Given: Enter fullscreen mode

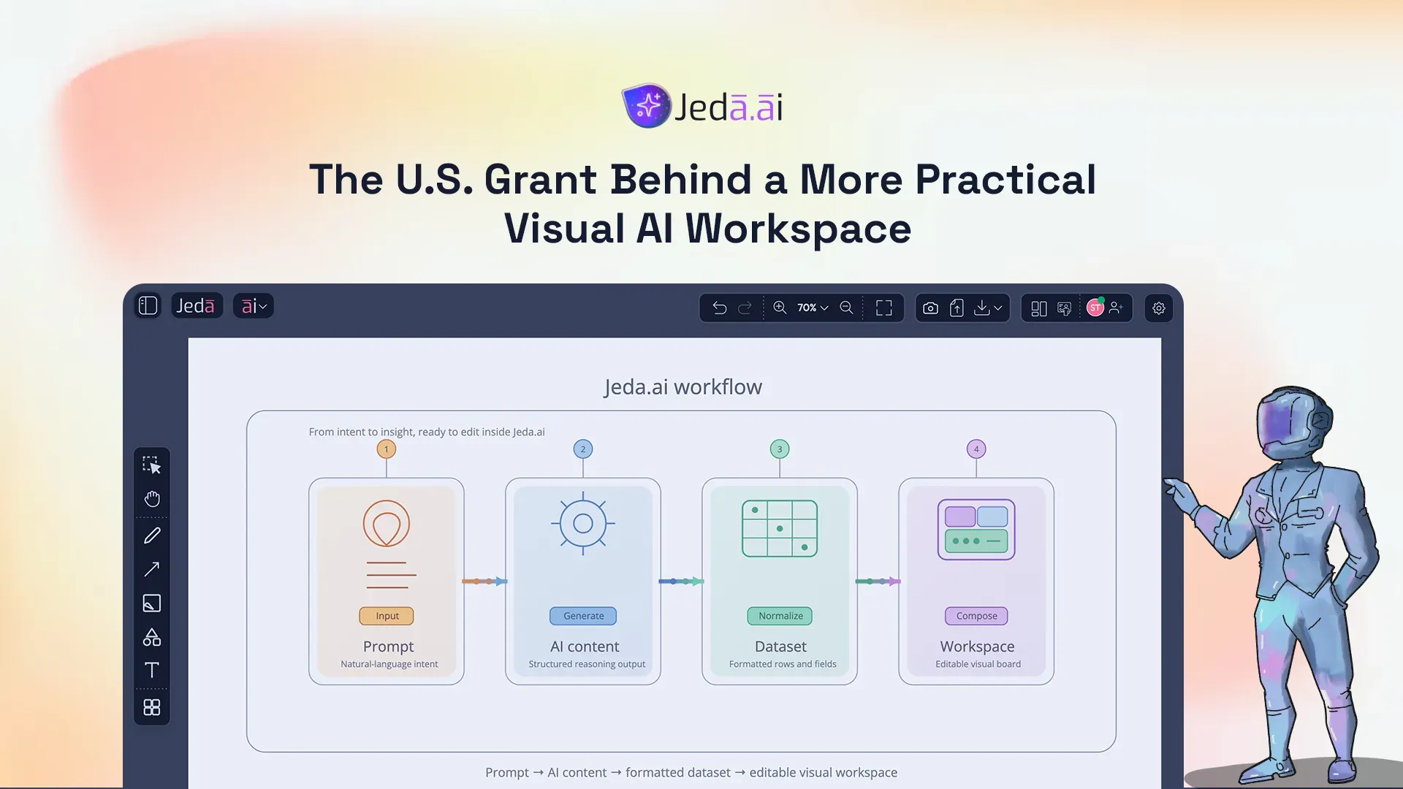Looking at the screenshot, I should (x=884, y=308).
